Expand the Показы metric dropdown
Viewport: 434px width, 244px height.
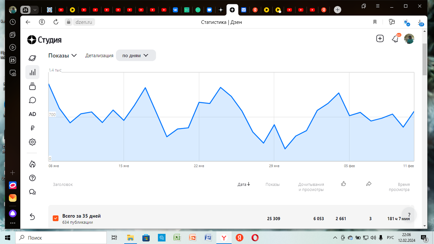click(63, 56)
